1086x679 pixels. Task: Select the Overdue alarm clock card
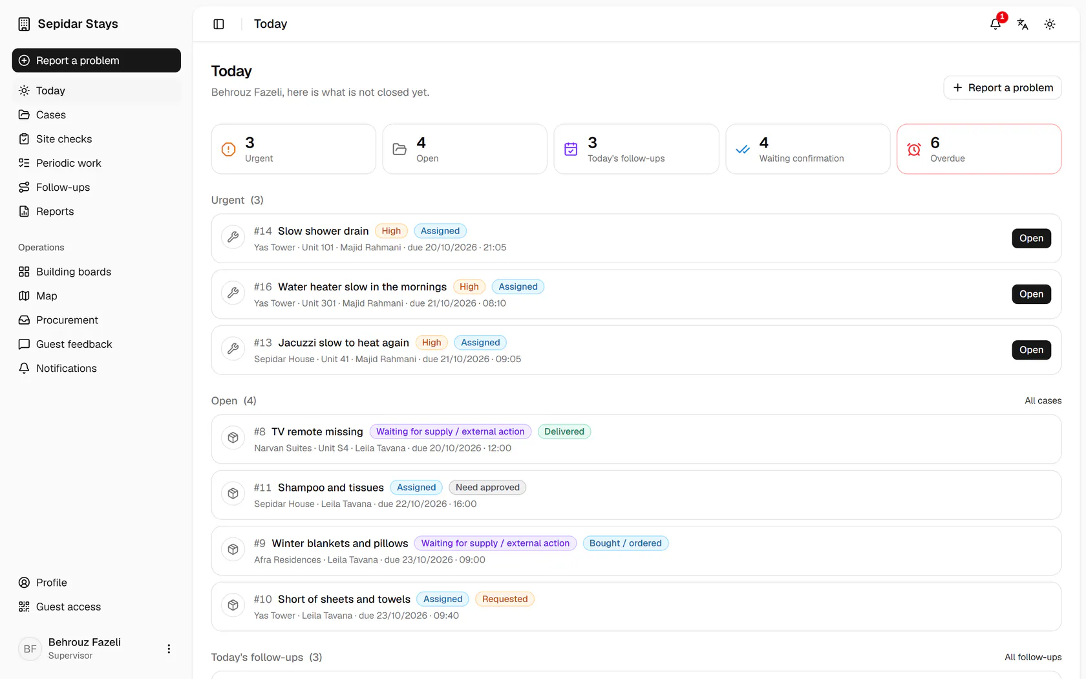(979, 149)
